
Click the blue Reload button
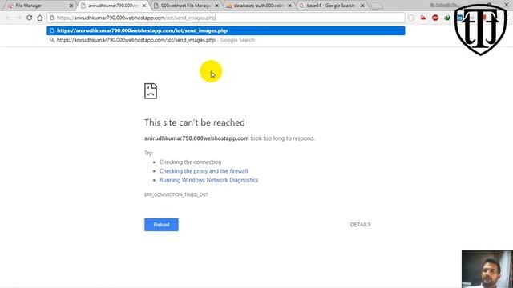click(x=161, y=225)
